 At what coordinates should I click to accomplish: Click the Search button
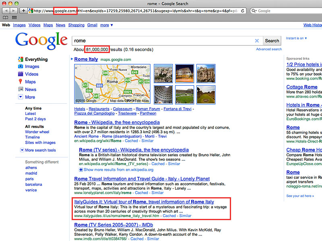272,41
